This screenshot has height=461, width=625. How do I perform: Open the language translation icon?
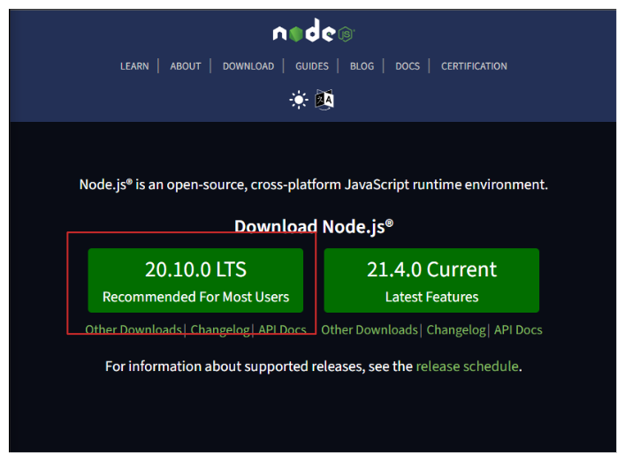(x=324, y=100)
